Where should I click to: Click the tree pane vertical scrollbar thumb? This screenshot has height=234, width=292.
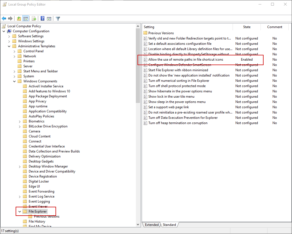pos(138,66)
